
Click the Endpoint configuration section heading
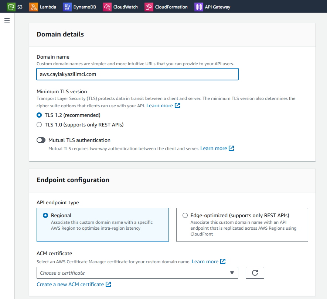[73, 180]
